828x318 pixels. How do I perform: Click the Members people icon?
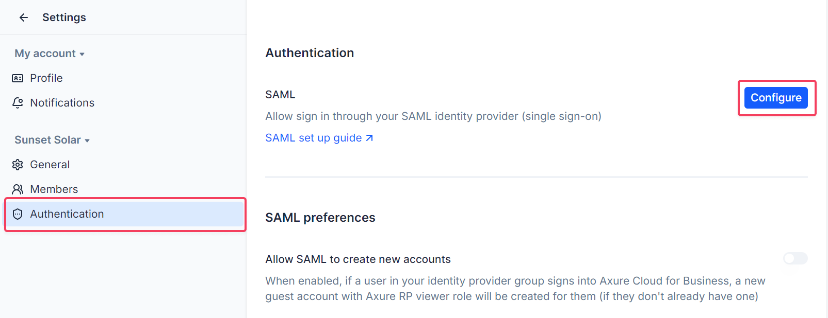coord(18,189)
